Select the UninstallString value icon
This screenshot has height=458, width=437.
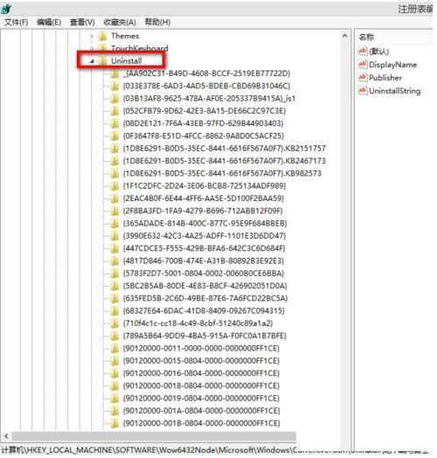362,90
